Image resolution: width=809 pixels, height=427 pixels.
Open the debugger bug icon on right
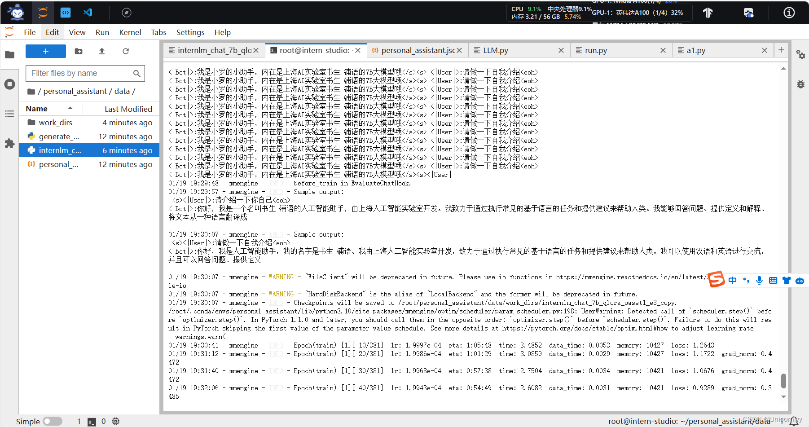point(800,84)
